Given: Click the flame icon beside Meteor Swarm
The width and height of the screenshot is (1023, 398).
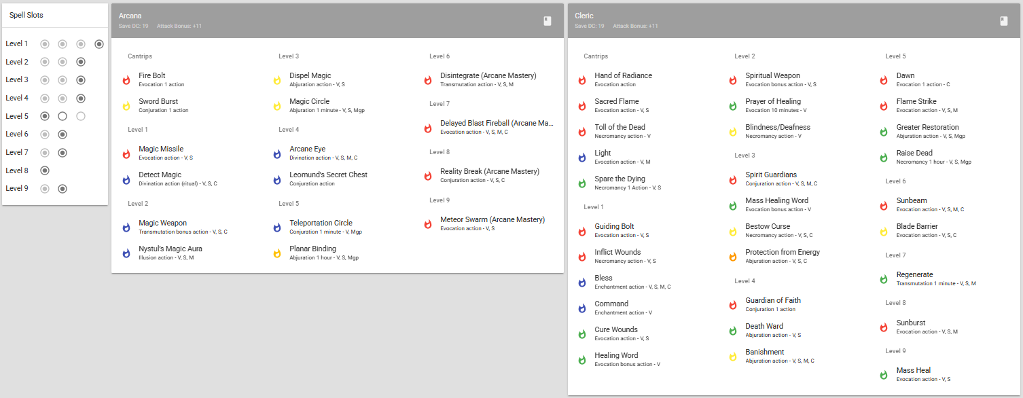Looking at the screenshot, I should (427, 224).
